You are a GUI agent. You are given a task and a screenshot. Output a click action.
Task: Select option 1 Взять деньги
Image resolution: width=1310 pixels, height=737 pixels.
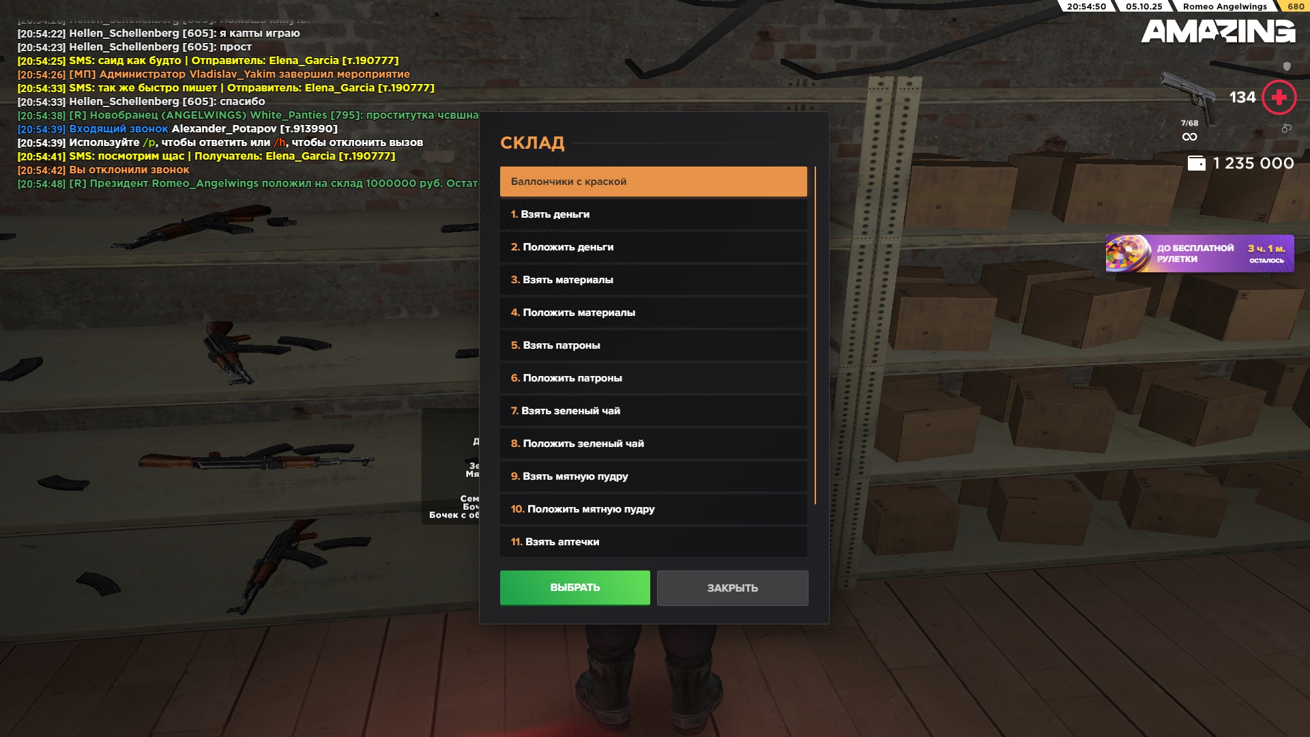click(653, 214)
